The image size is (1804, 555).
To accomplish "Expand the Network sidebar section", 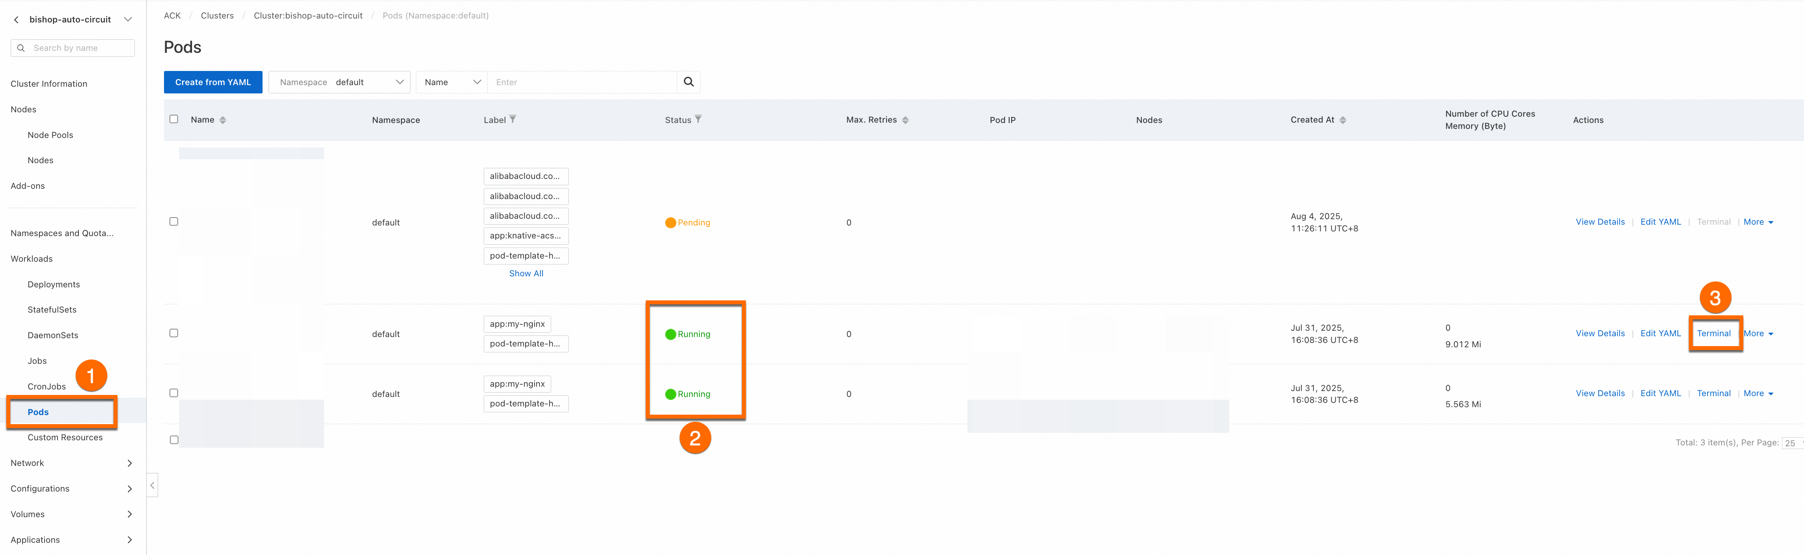I will 70,463.
